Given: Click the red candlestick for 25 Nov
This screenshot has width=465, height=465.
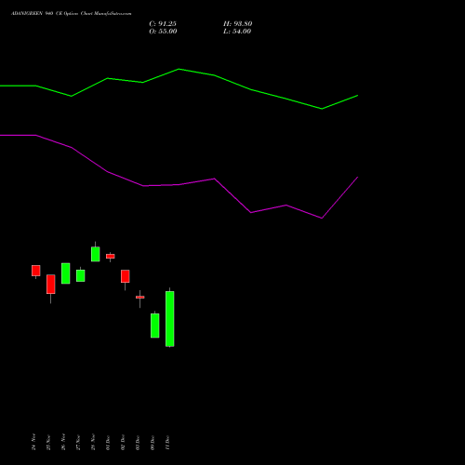Looking at the screenshot, I should point(51,284).
